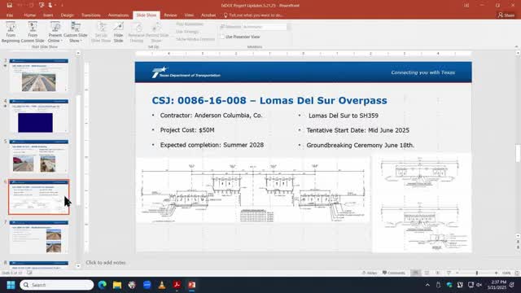Screen dimensions: 521x293
Task: Click Tell me what you want to do
Action: coord(253,15)
